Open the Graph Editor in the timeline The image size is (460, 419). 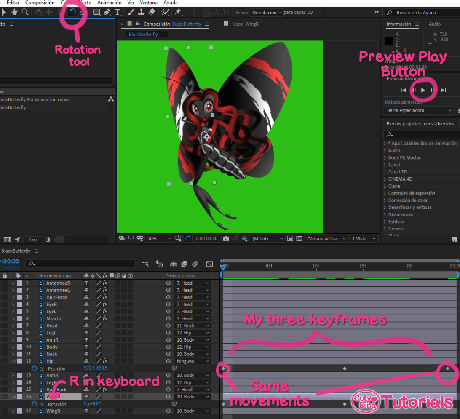point(209,264)
